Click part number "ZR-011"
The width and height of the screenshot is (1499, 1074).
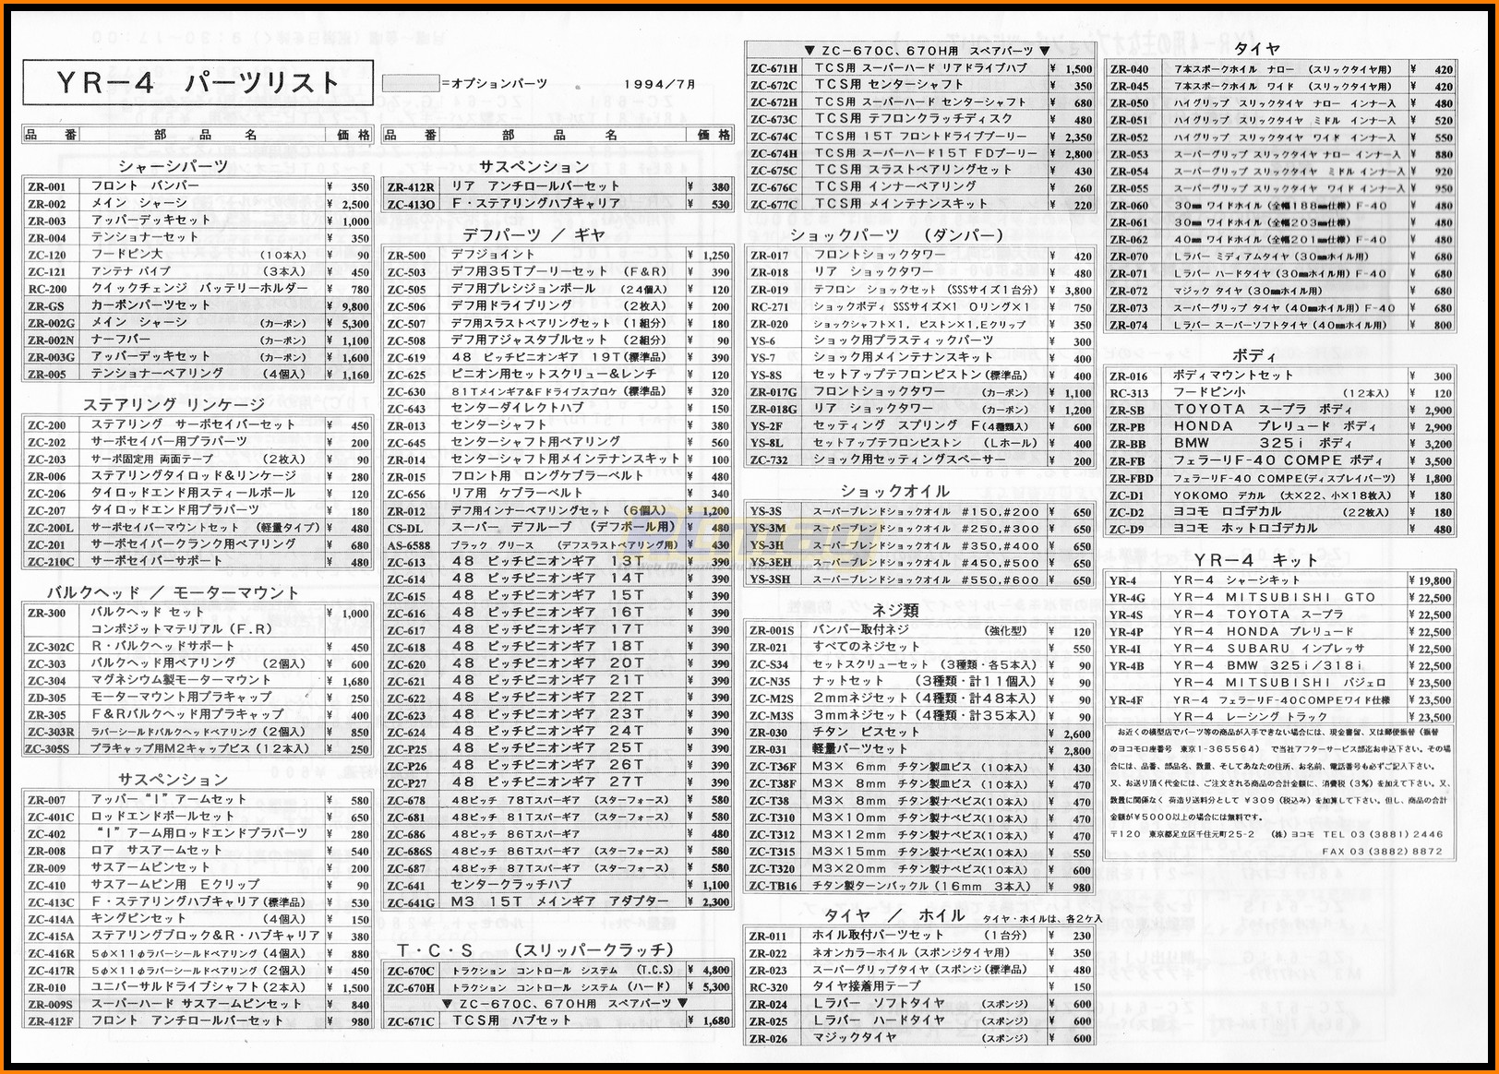[x=769, y=936]
